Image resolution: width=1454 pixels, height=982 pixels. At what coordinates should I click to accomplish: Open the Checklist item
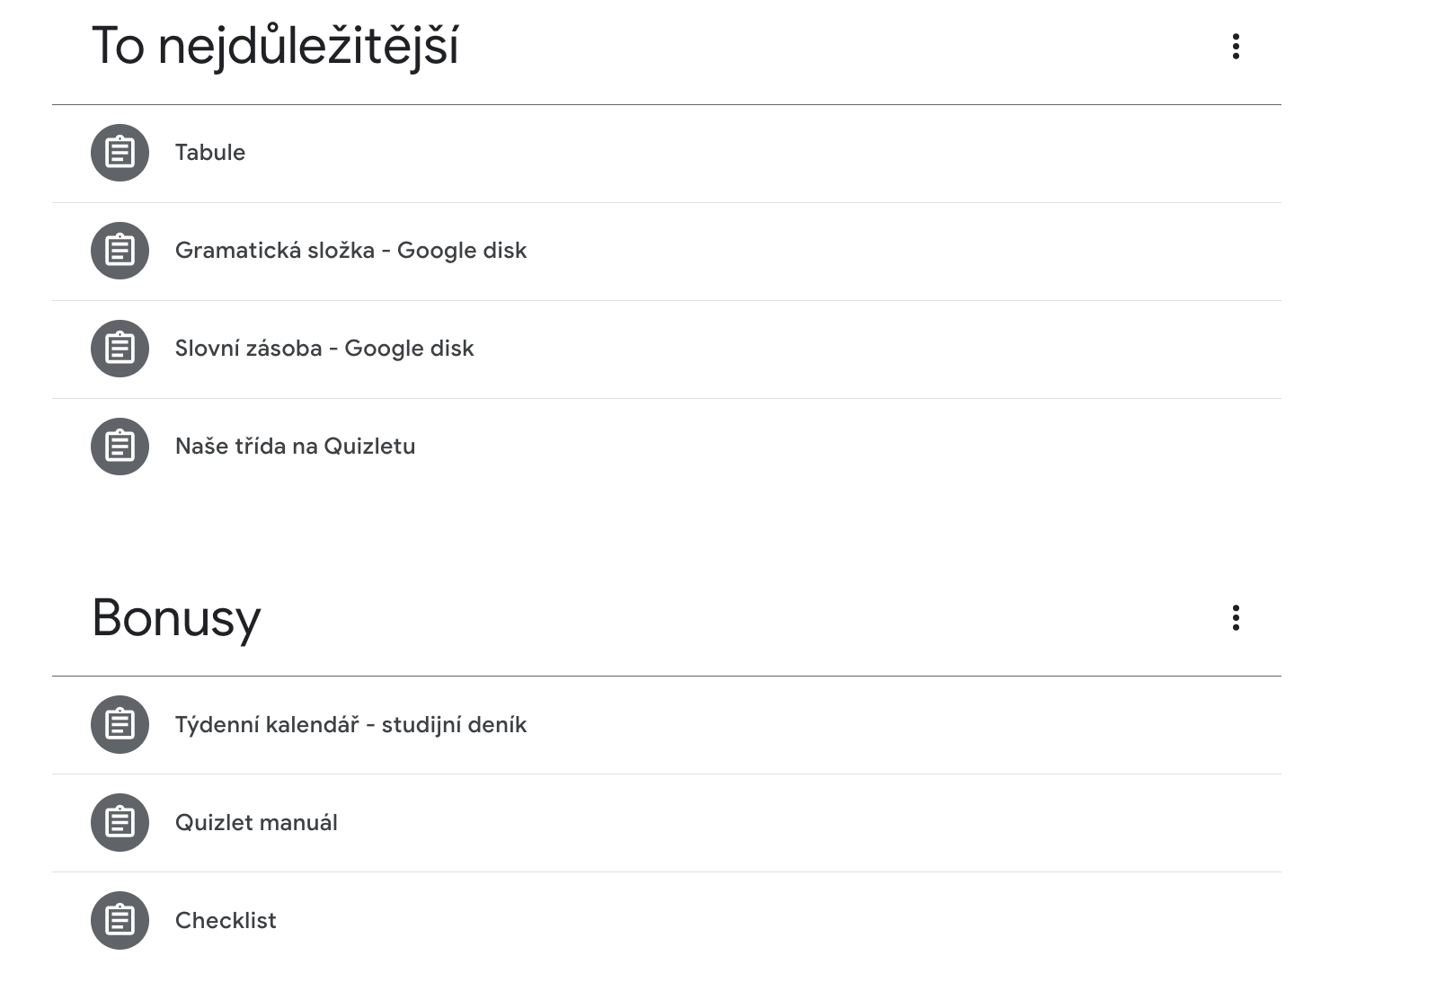click(226, 921)
